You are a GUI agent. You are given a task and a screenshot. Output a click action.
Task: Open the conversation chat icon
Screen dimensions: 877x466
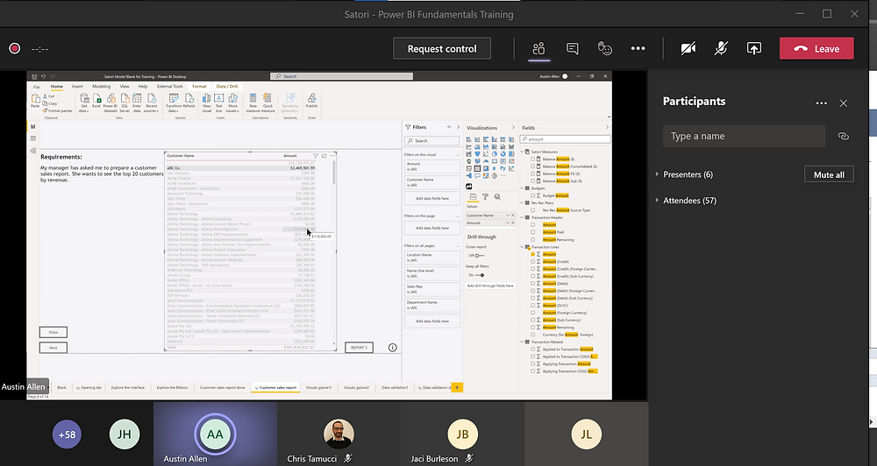tap(572, 48)
